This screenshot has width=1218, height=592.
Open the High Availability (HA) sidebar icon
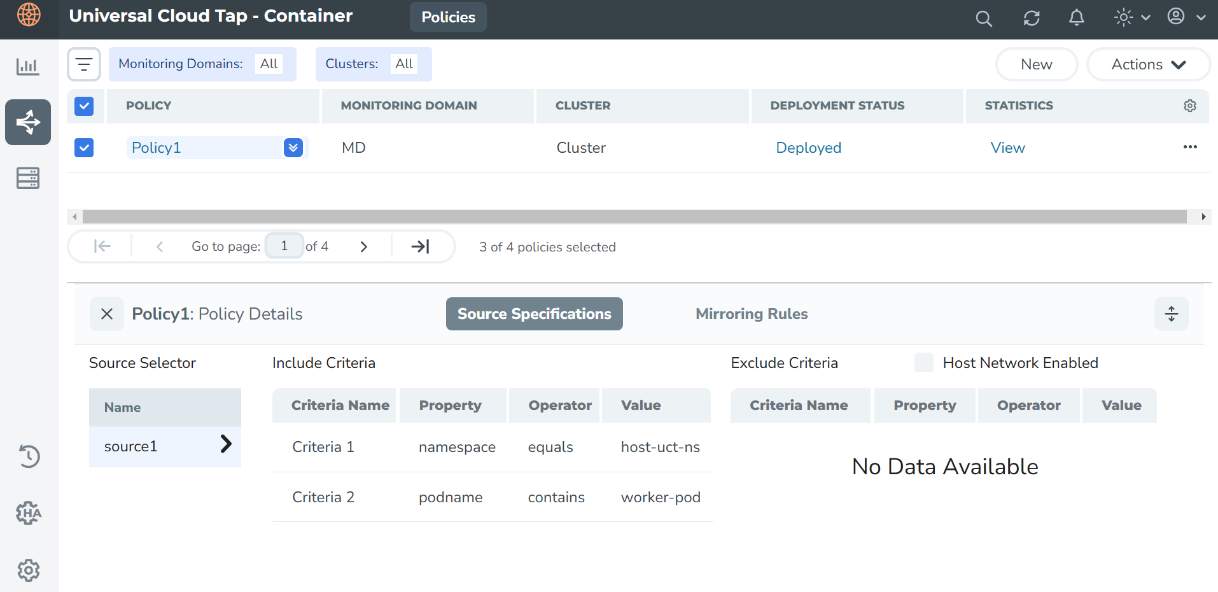[x=28, y=512]
